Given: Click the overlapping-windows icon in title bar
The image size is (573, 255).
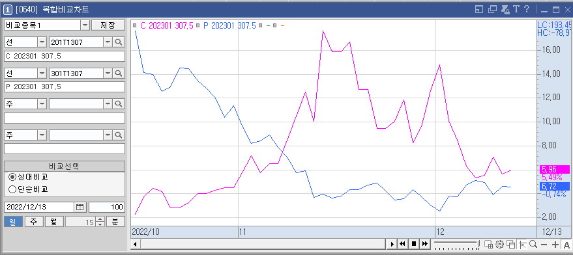Looking at the screenshot, I should point(492,10).
